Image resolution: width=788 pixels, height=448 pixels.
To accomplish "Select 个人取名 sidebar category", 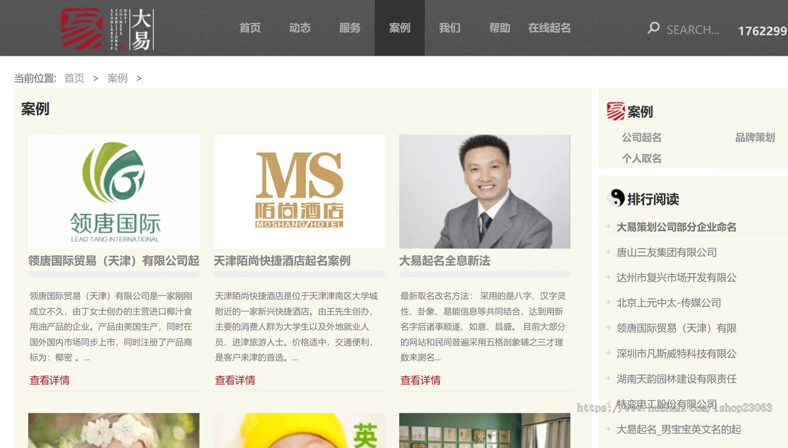I will (x=642, y=158).
